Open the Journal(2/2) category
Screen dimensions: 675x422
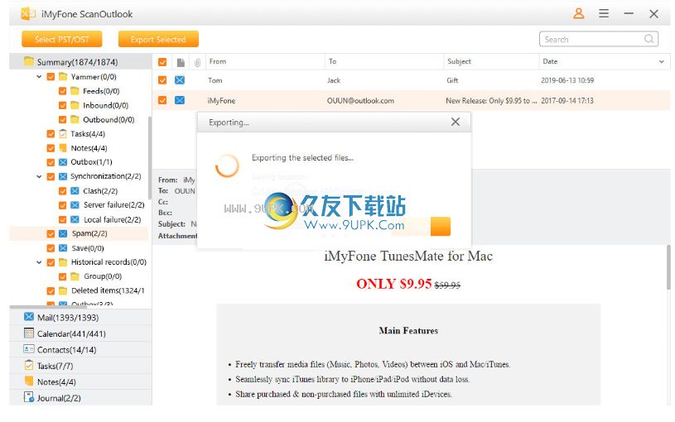pyautogui.click(x=80, y=397)
